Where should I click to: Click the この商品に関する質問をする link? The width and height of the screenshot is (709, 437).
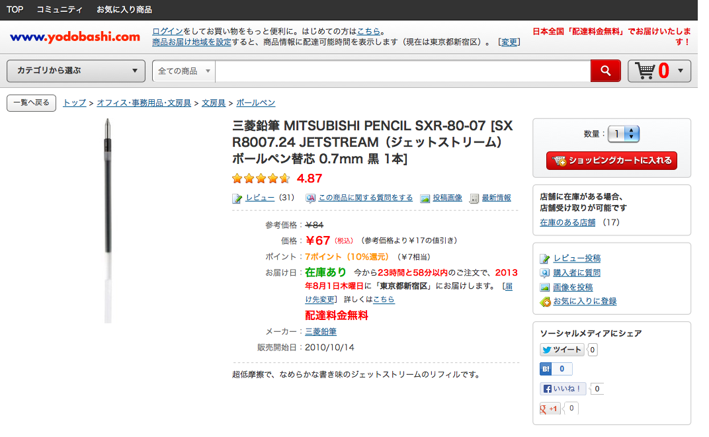click(x=366, y=198)
